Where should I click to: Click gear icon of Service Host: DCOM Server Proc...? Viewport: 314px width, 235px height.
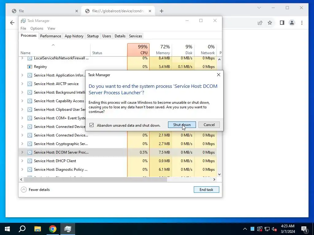(30, 152)
